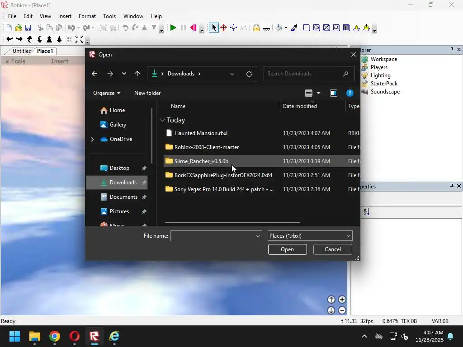Switch to the Untitled tab
The height and width of the screenshot is (347, 463).
tap(22, 51)
